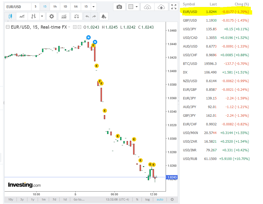The height and width of the screenshot is (204, 263).
Task: Zoom chart to 10y range
Action: 11,199
